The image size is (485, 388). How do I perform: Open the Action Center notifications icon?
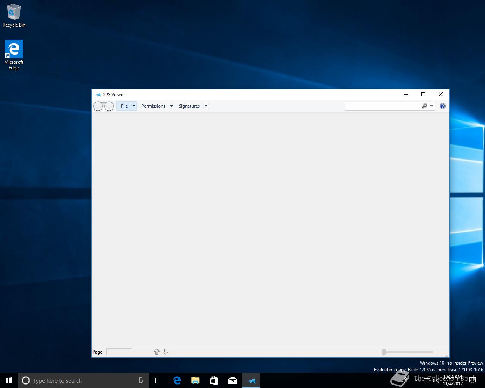click(472, 380)
